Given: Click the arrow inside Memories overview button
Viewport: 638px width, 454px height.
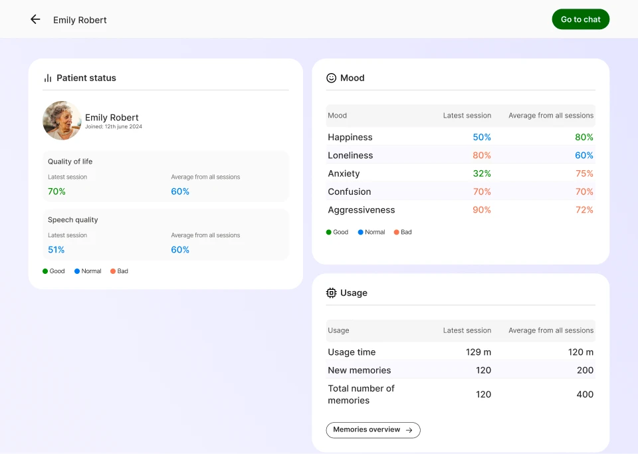Looking at the screenshot, I should (409, 430).
